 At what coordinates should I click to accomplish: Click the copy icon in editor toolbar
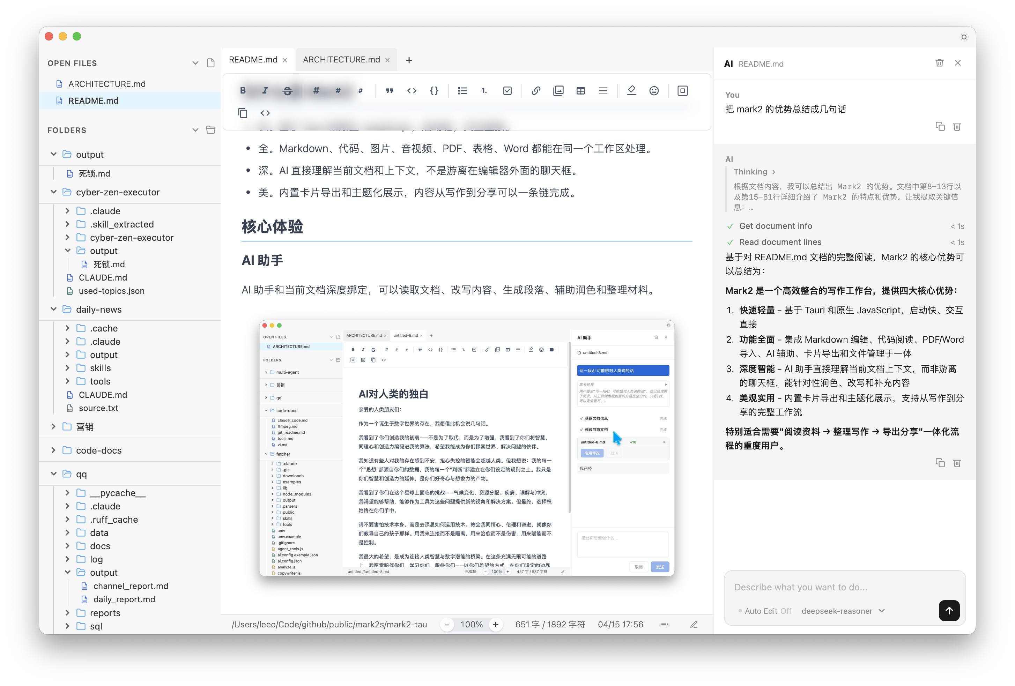click(243, 113)
